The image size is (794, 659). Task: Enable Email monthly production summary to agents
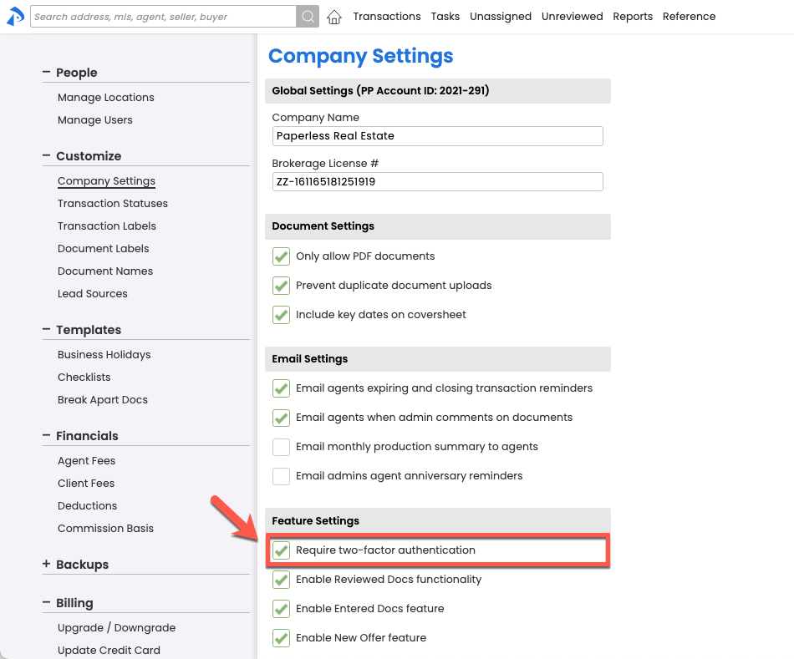282,447
